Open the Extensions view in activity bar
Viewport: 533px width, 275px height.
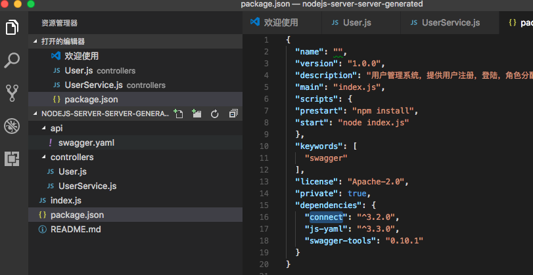click(x=12, y=158)
